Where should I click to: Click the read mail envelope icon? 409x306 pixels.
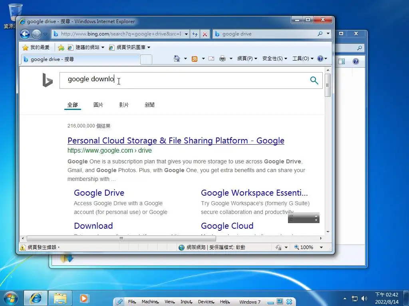pos(212,59)
